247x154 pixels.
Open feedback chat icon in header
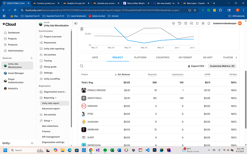coord(191,23)
